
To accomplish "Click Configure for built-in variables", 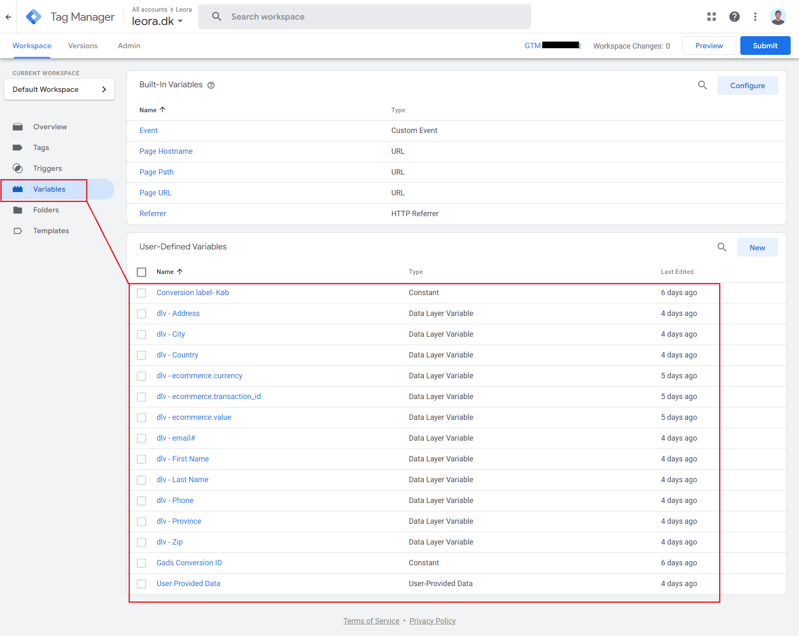I will click(747, 85).
